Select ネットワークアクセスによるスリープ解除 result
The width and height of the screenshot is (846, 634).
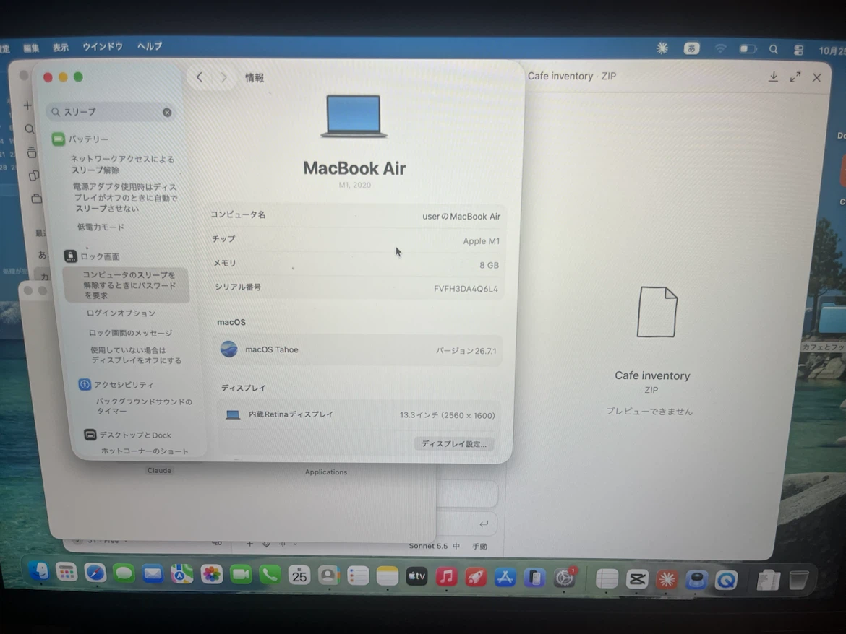[x=122, y=165]
